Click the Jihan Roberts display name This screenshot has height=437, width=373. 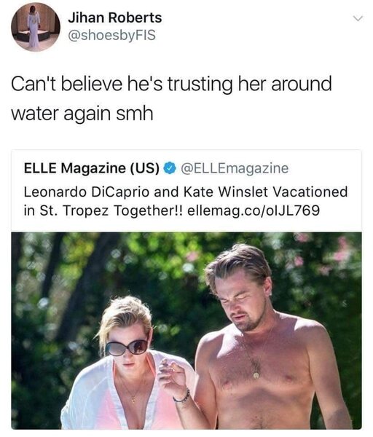(x=115, y=17)
